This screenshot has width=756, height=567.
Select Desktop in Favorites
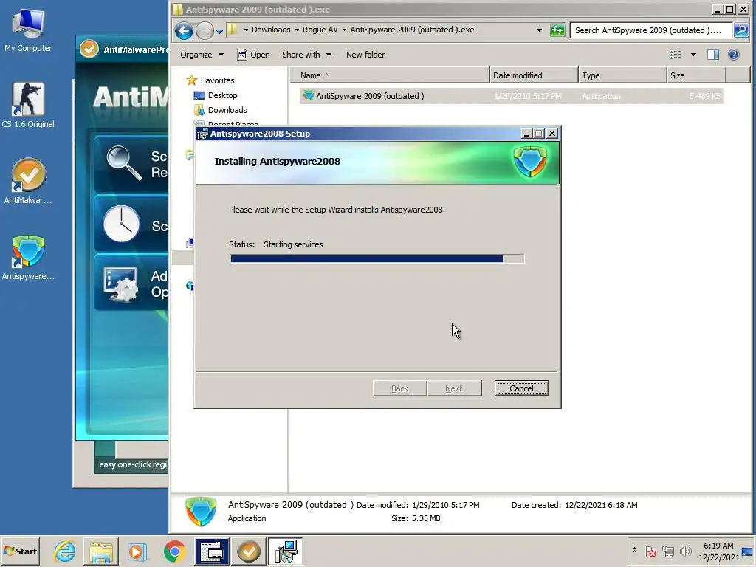click(216, 95)
